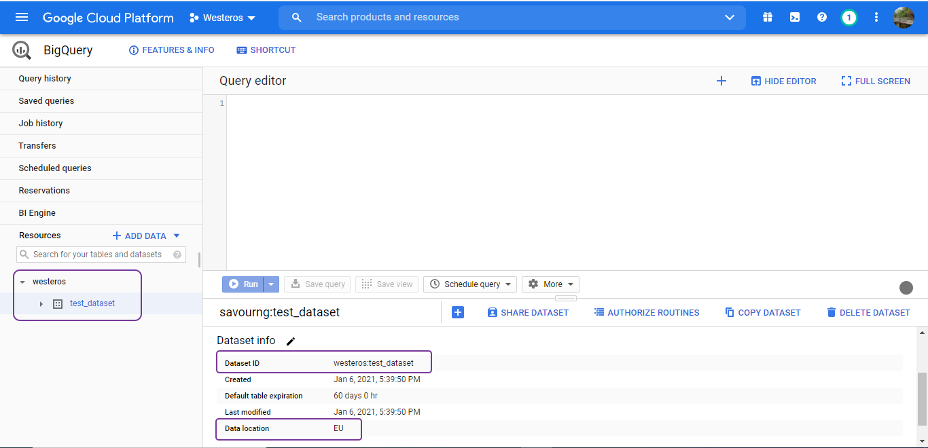Open the three-dot overflow menu in top bar
Viewport: 928px width, 448px height.
876,17
